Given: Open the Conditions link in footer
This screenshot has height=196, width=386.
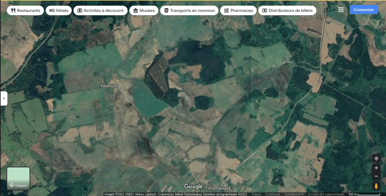Looking at the screenshot, I should click(x=272, y=194).
